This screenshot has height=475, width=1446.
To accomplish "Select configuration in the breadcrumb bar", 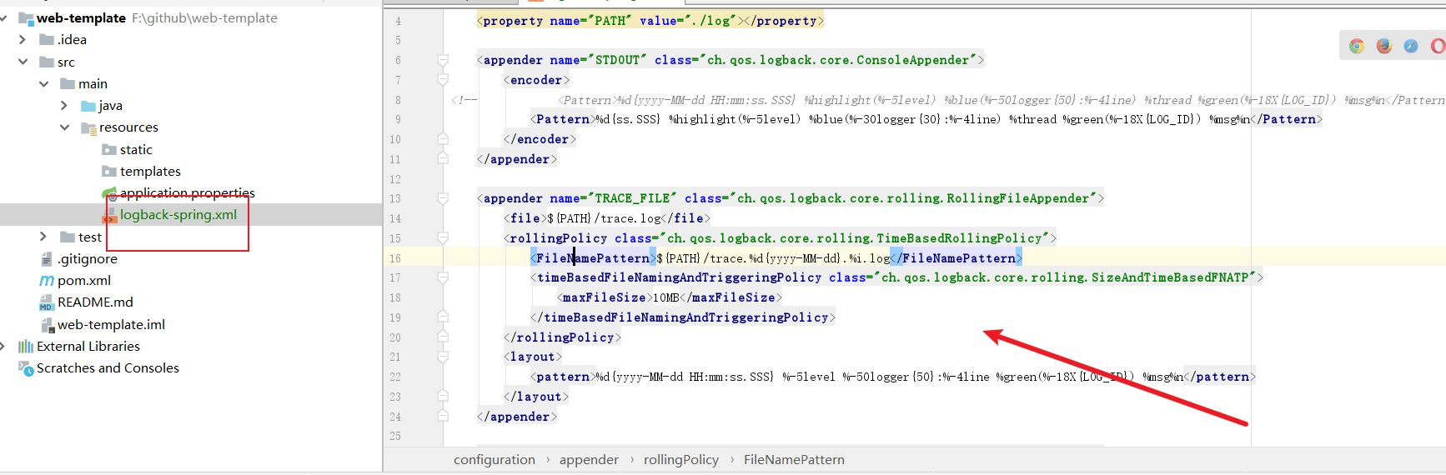I will pyautogui.click(x=494, y=460).
